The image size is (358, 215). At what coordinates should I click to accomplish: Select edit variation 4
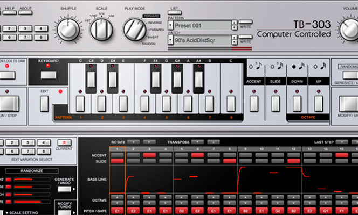click(x=44, y=142)
